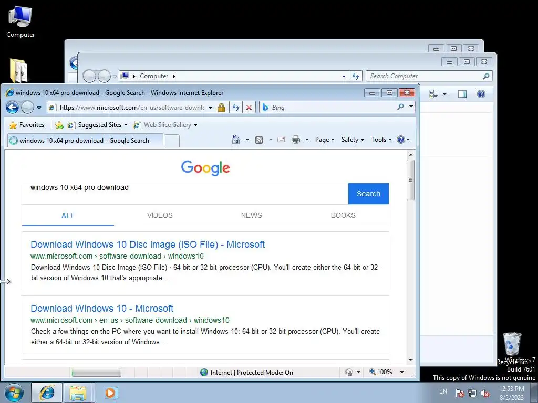Expand the Print dropdown arrow
Screen dimensions: 538x403
click(307, 140)
